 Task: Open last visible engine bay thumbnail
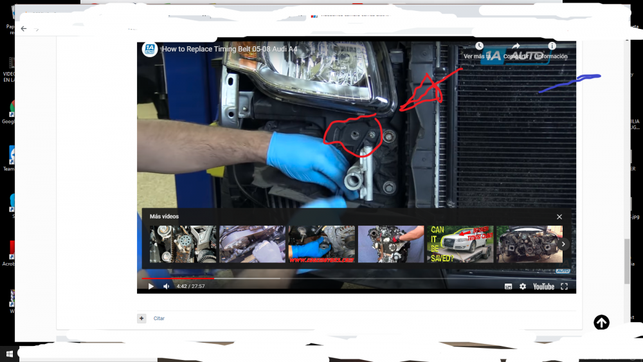click(529, 244)
